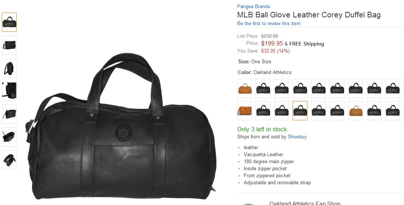Image resolution: width=404 pixels, height=205 pixels.
Task: Pick the last black swatch in top row
Action: coord(393,88)
